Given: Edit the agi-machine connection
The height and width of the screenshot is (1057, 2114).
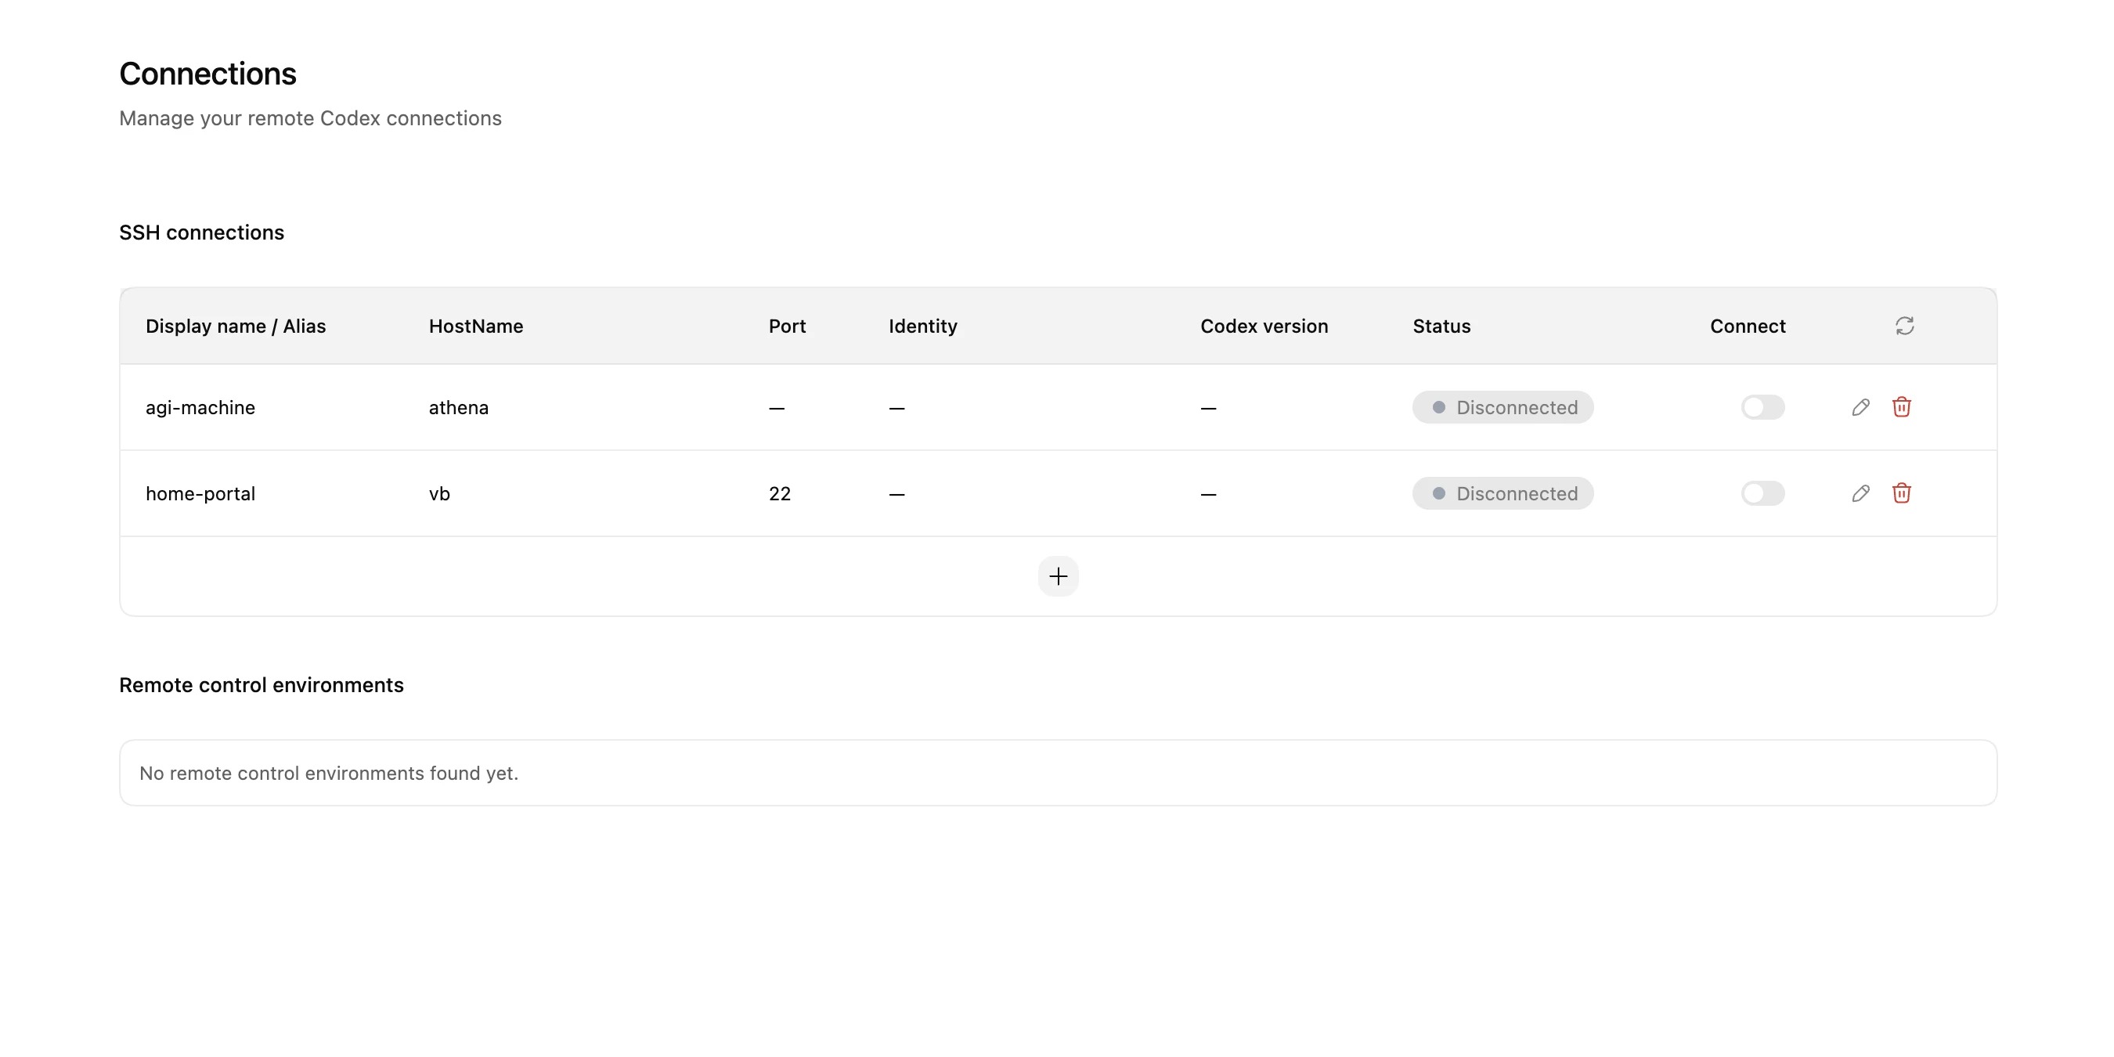Looking at the screenshot, I should [x=1860, y=407].
